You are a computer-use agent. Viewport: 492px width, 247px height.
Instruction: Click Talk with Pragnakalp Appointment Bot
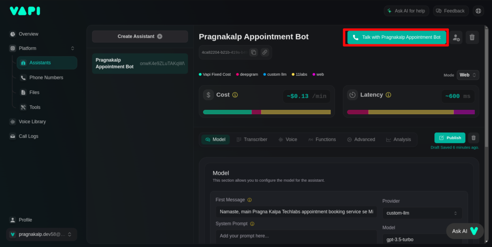(396, 37)
